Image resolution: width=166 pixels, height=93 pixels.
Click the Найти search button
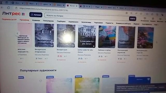[133, 19]
